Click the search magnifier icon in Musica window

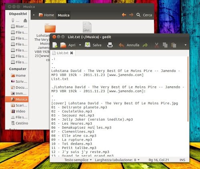[x=138, y=15]
